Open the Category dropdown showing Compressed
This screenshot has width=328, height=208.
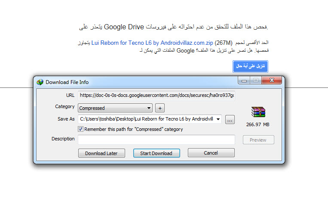tap(115, 108)
